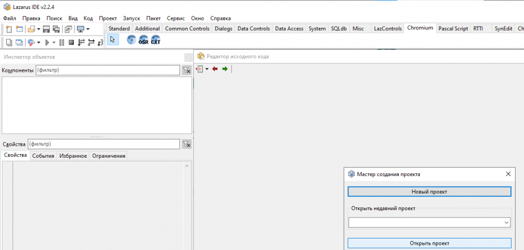Switch to the System palette tab
The width and height of the screenshot is (524, 250).
[317, 29]
